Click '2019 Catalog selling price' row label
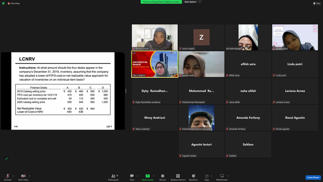Image resolution: width=323 pixels, height=182 pixels. 31,92
